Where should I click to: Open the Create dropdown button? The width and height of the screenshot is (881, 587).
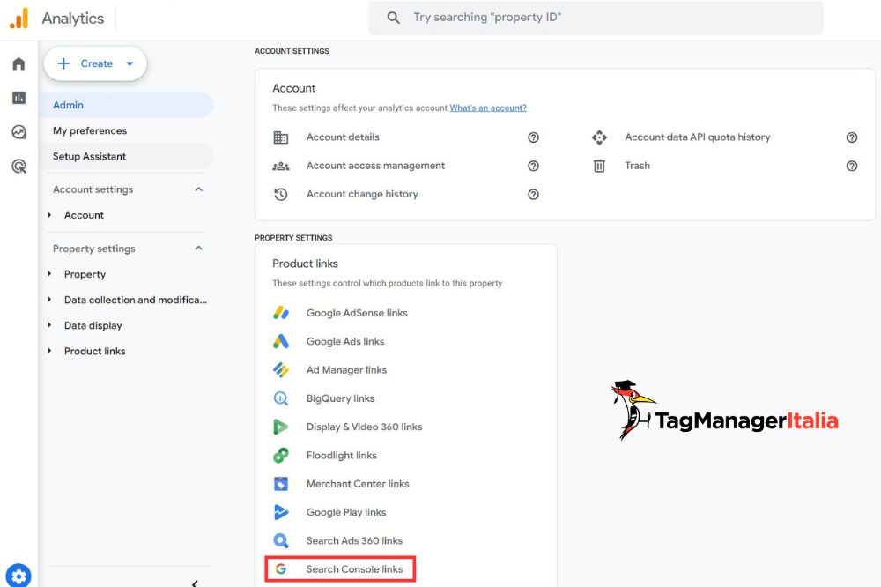[x=95, y=63]
